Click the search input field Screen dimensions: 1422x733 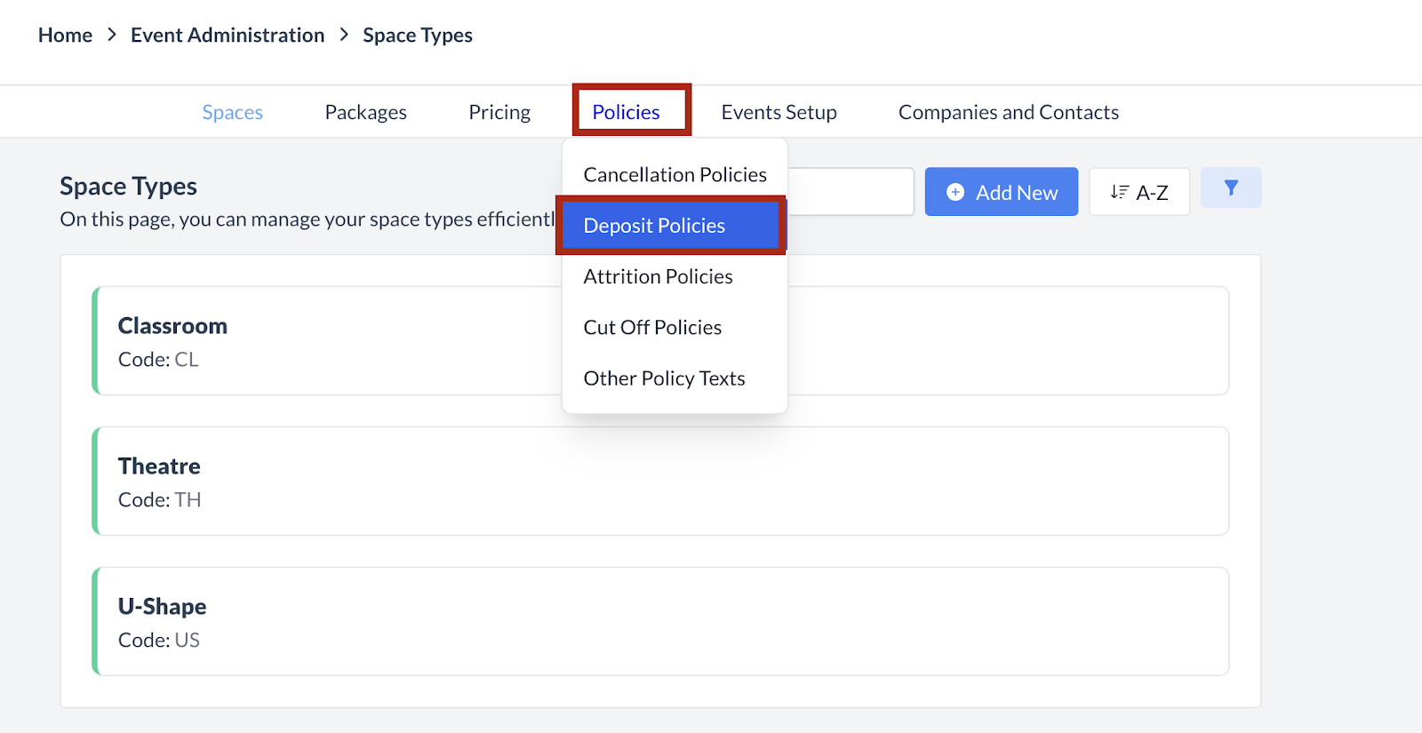point(850,192)
